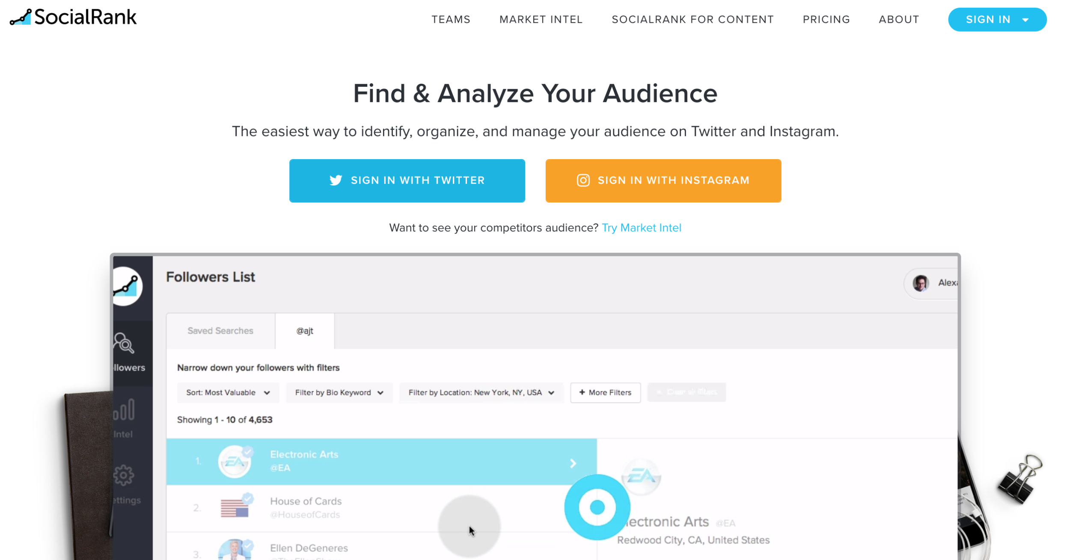Open the Filter by Location dropdown

point(481,393)
